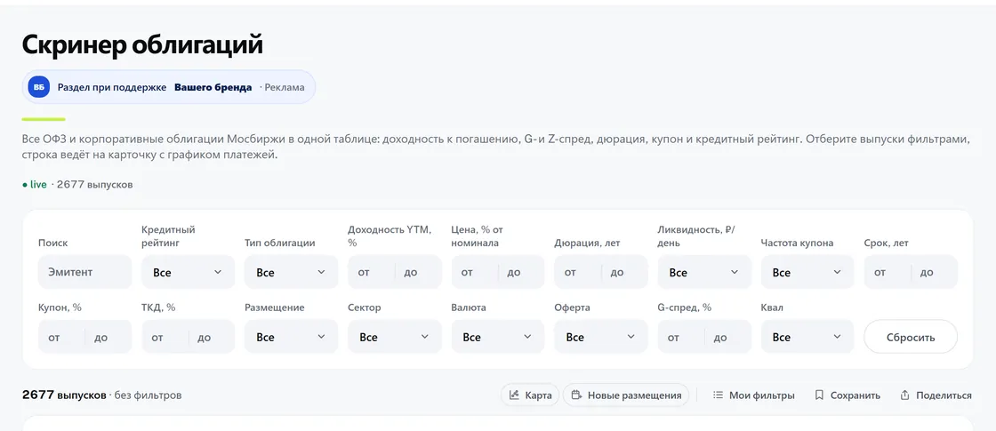Expand the Кредитный рейтинг dropdown
996x431 pixels.
pyautogui.click(x=188, y=272)
